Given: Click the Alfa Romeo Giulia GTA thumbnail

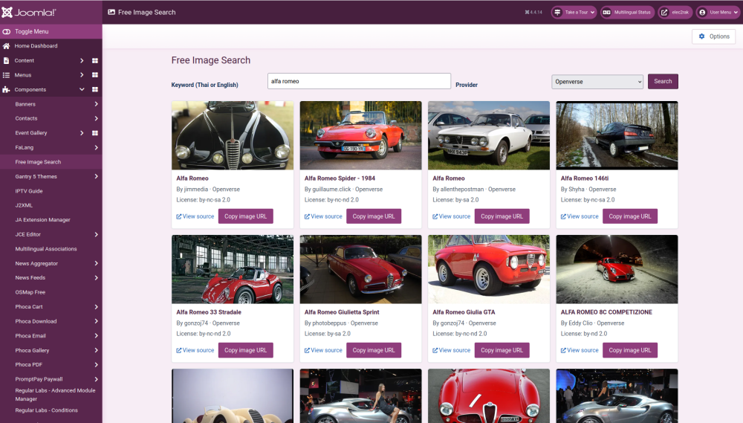Looking at the screenshot, I should click(x=489, y=269).
